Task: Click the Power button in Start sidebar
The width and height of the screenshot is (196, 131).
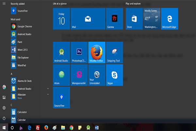Action: click(4, 118)
